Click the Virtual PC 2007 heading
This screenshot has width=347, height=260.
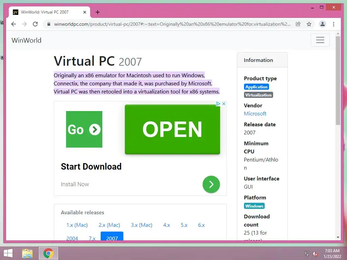pyautogui.click(x=98, y=61)
